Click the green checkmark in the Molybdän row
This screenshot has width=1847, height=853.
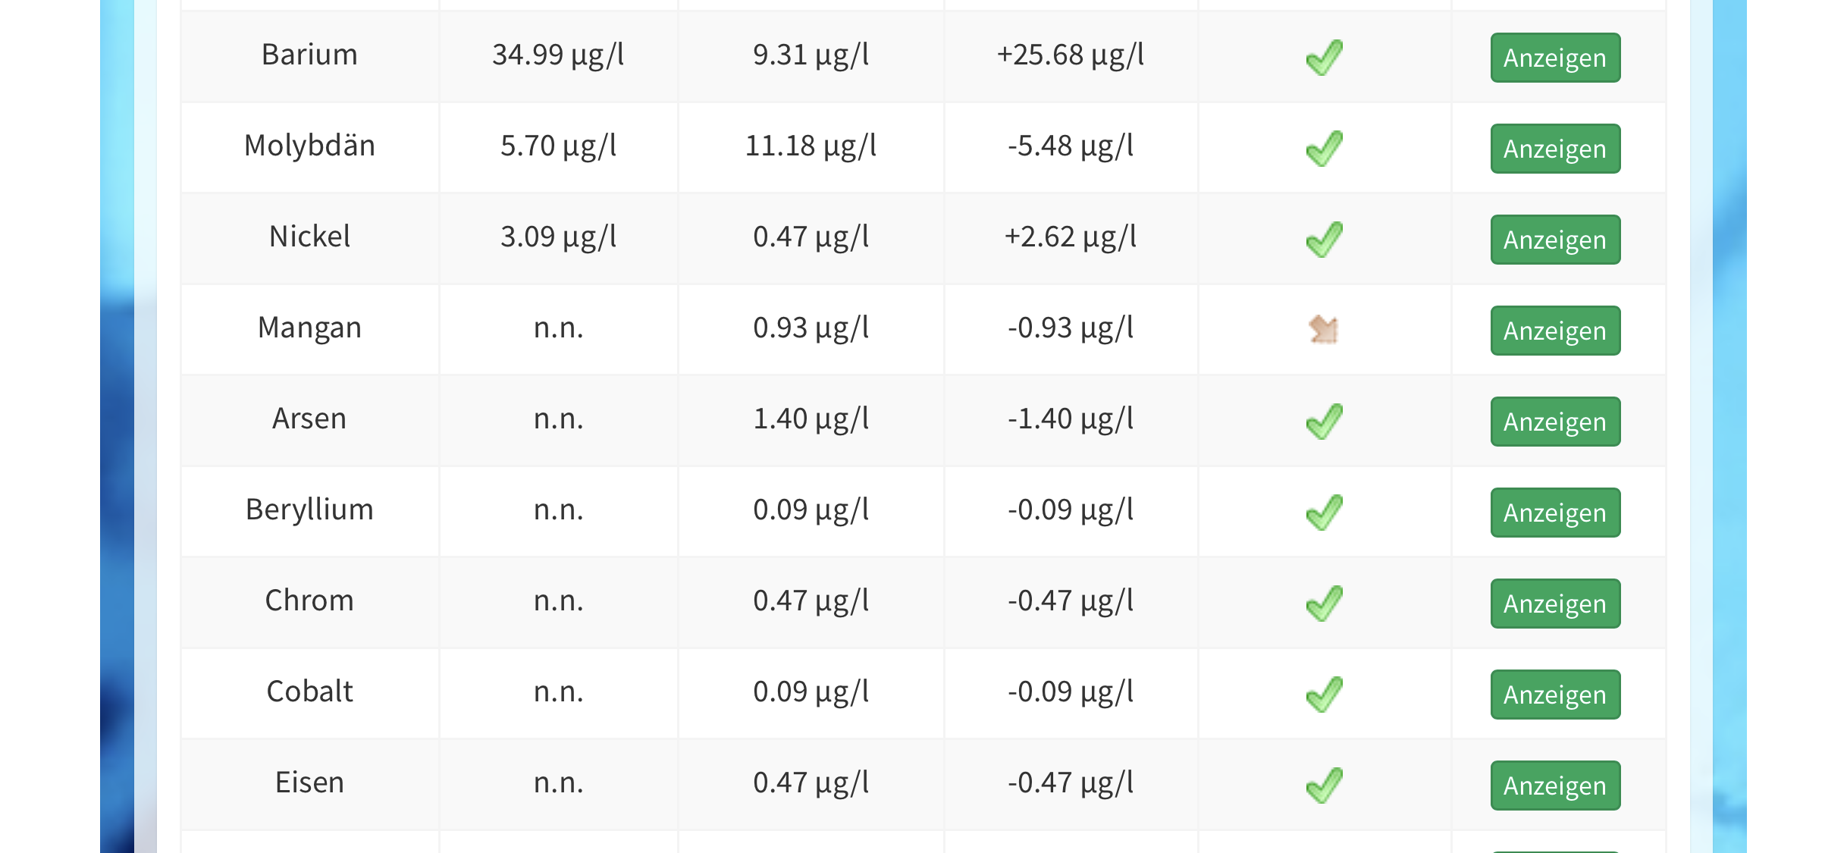(1324, 149)
